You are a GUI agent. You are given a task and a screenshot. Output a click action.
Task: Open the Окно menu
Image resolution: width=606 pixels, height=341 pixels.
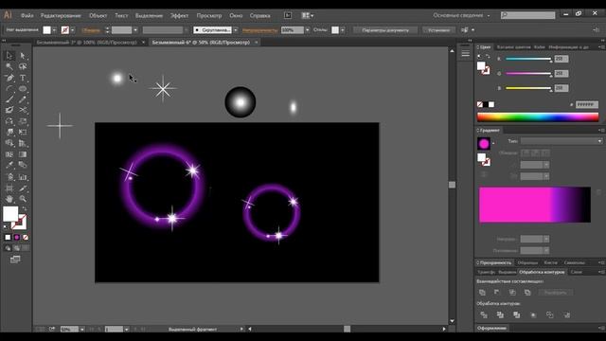click(x=236, y=15)
